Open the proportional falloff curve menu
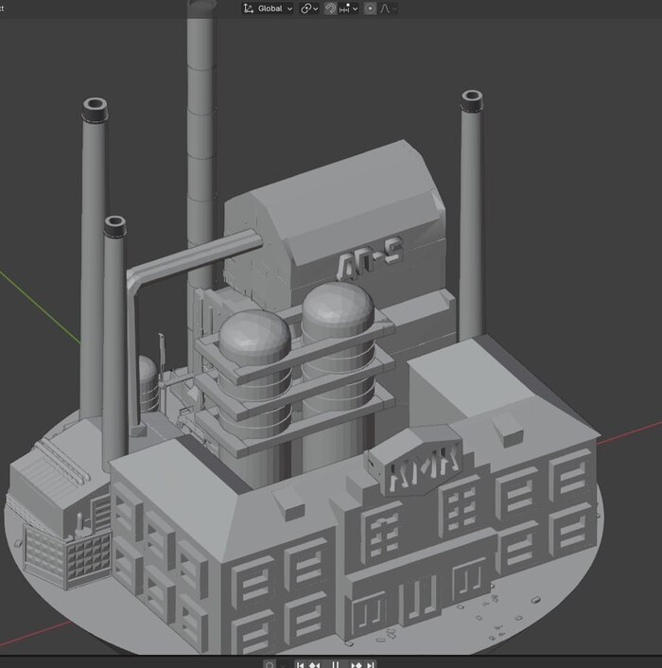 [x=388, y=9]
